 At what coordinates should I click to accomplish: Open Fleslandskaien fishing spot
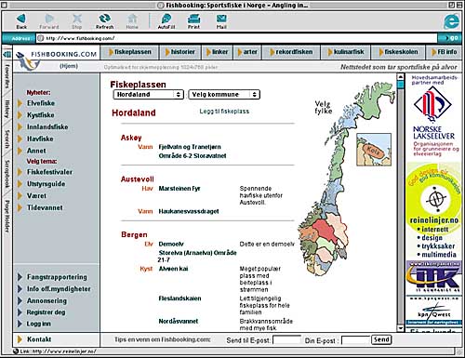pyautogui.click(x=179, y=298)
